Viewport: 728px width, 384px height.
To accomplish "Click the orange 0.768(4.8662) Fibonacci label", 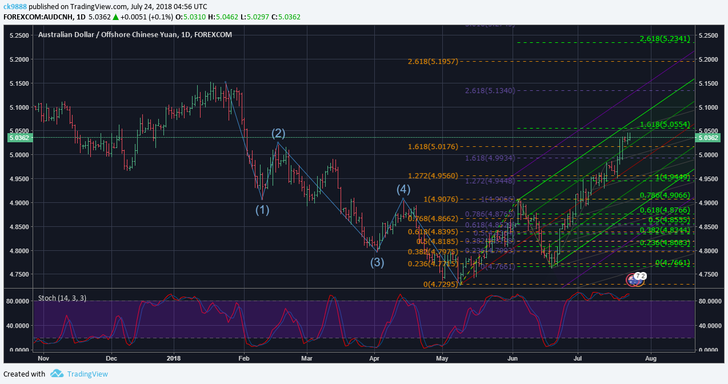I will coord(433,218).
